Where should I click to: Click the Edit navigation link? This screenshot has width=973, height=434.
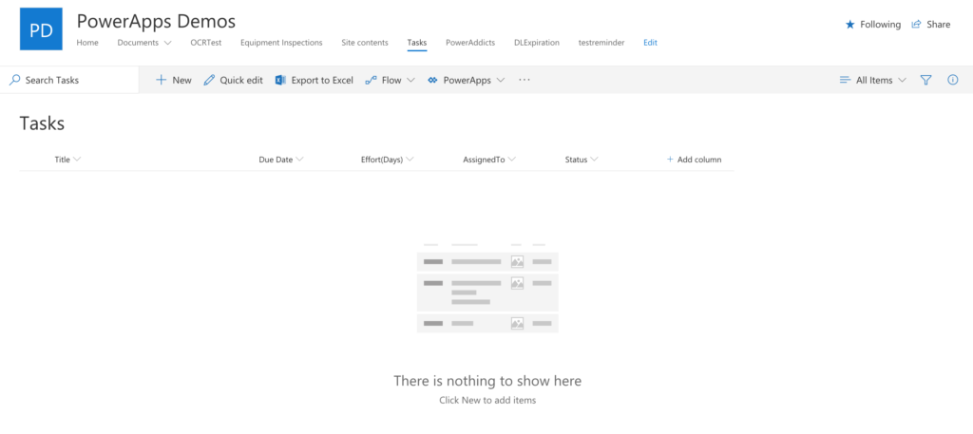(650, 43)
